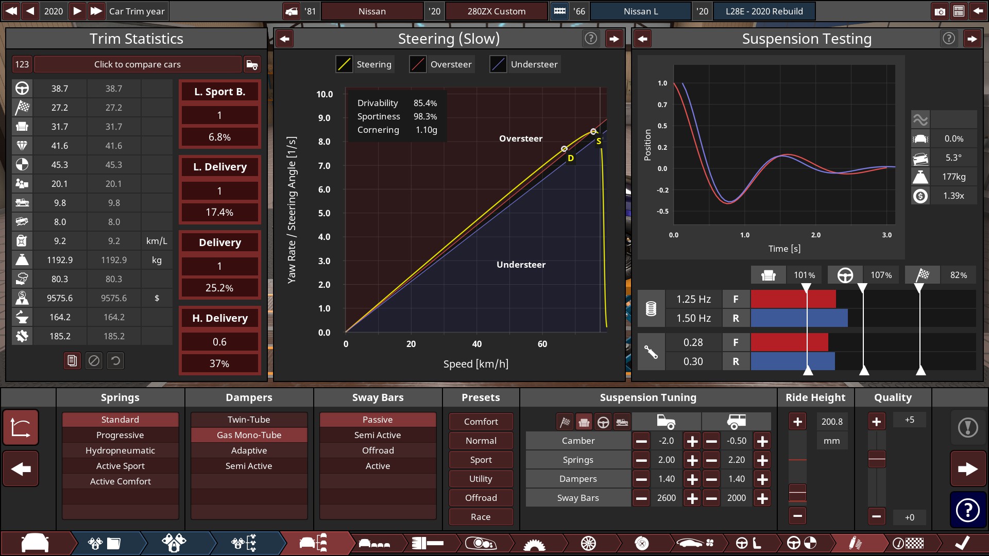Open the 280ZX Custom trim tab

point(496,11)
